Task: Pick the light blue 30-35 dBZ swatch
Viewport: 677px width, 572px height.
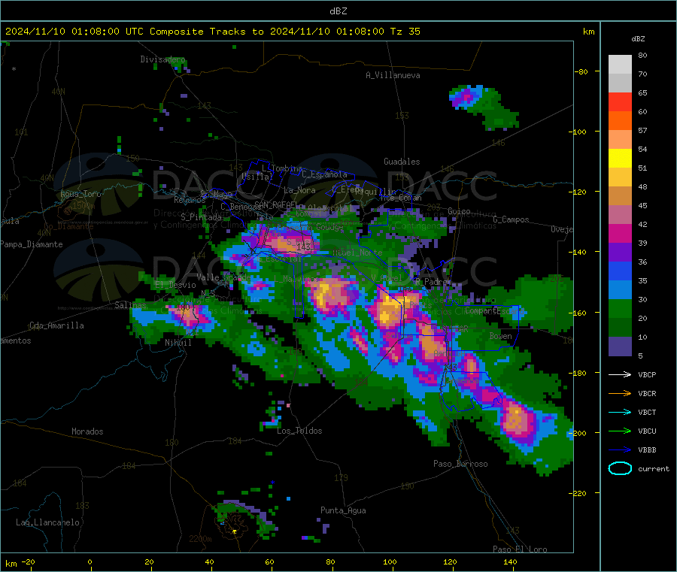Action: pyautogui.click(x=620, y=290)
